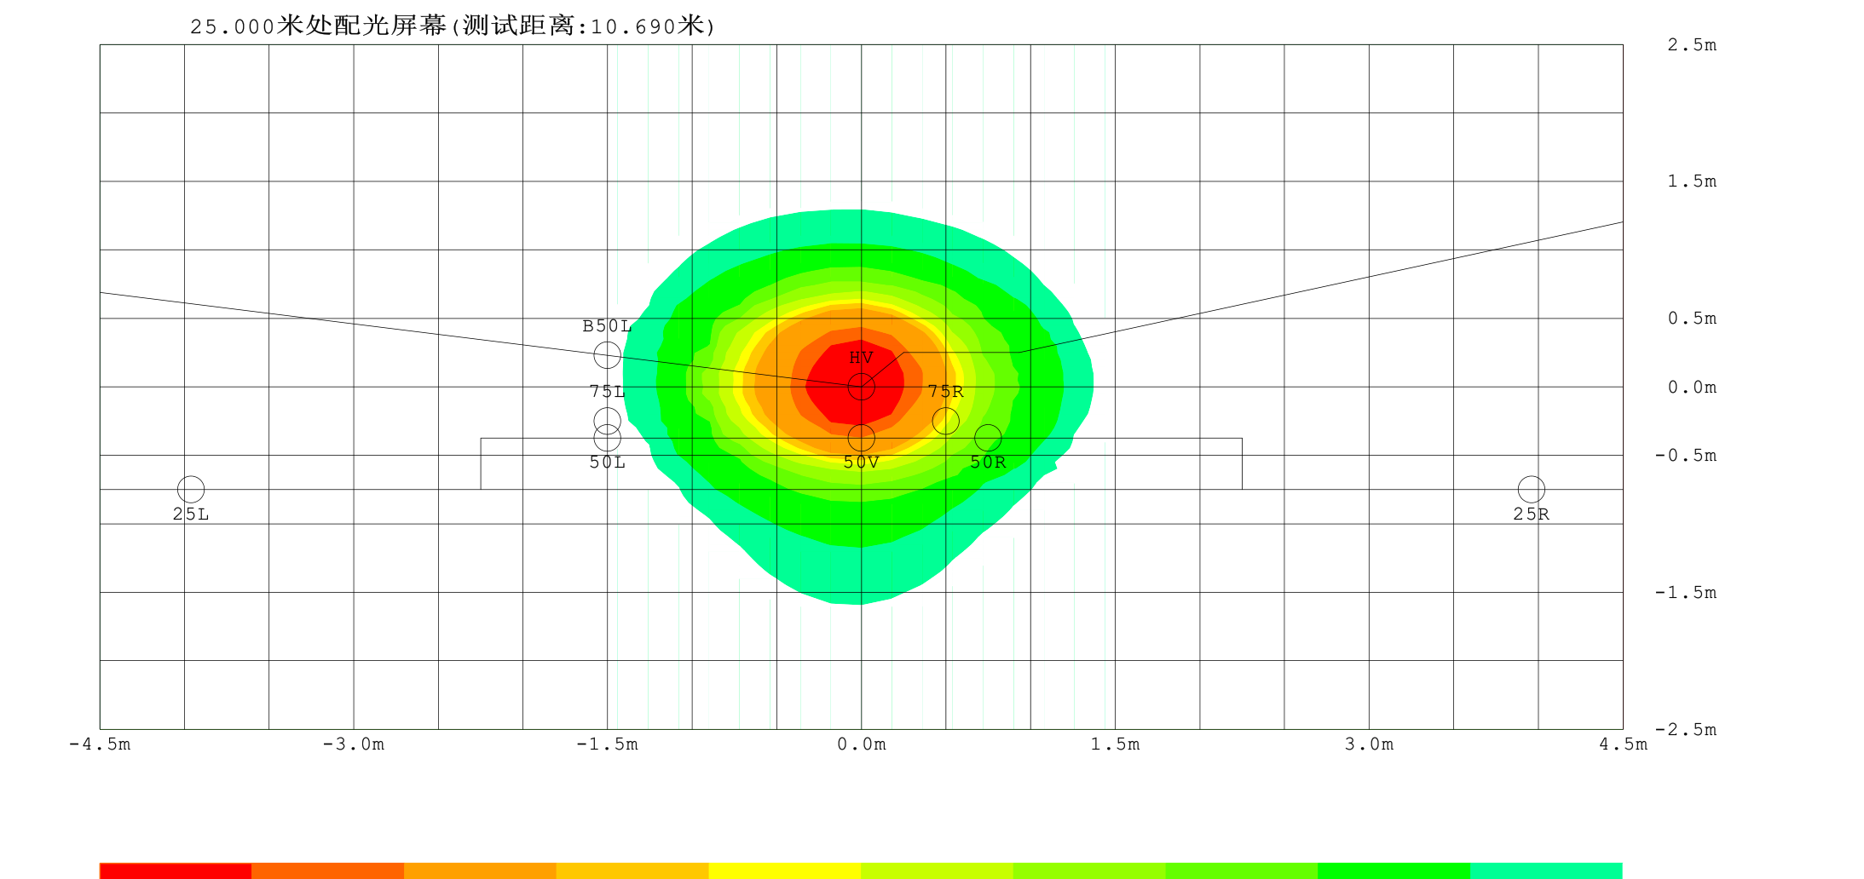Select the 25L test point circle

click(x=191, y=489)
